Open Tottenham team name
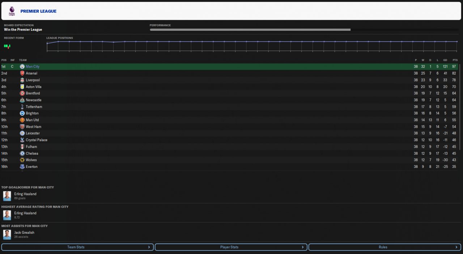 click(34, 107)
